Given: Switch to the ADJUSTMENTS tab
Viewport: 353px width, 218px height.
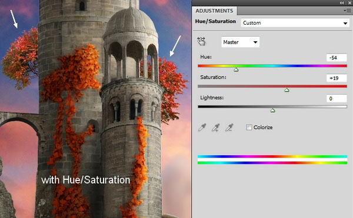Looking at the screenshot, I should coord(214,11).
